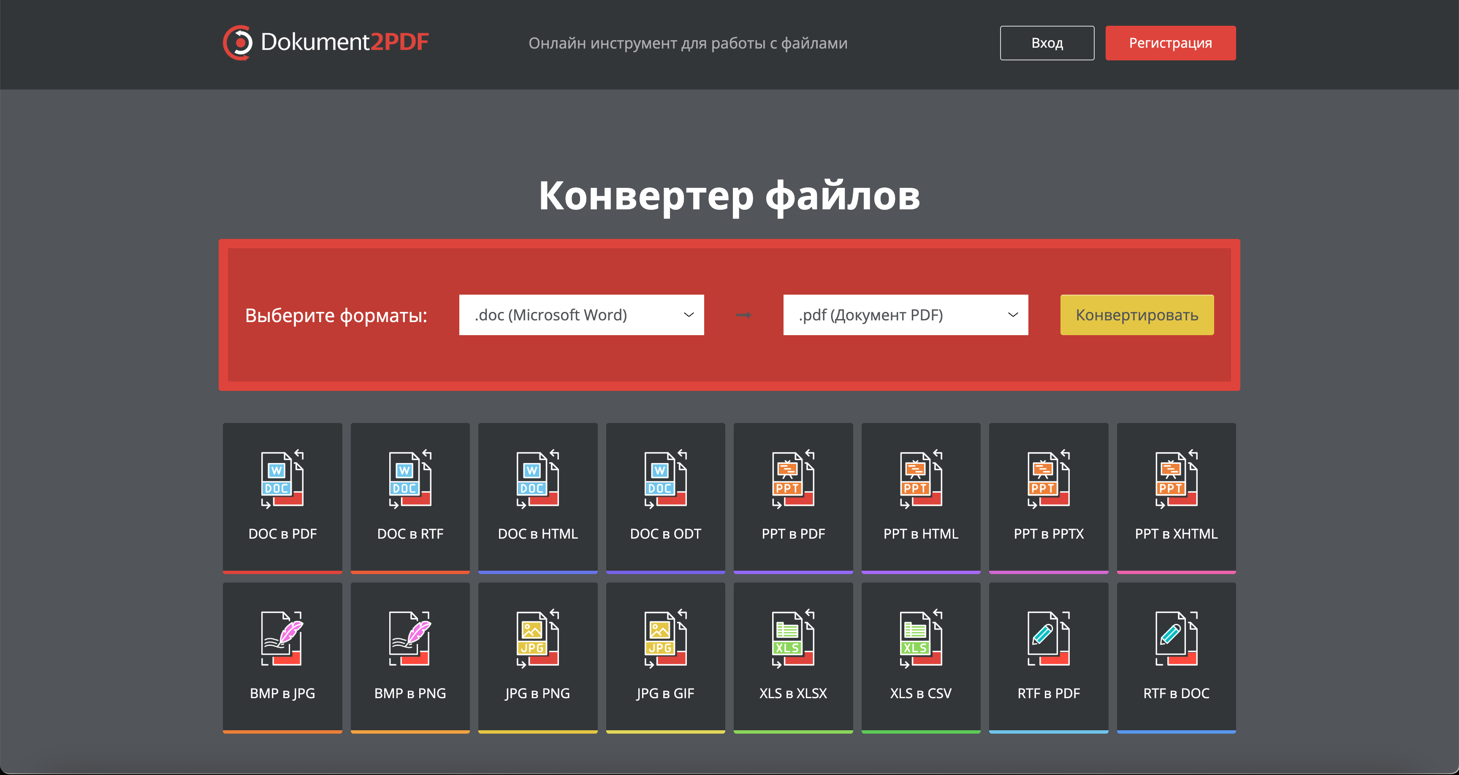Click the Dokument2PDF logo icon
This screenshot has height=775, width=1459.
click(238, 43)
